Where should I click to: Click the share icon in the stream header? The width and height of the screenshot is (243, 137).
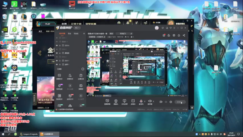point(184,35)
